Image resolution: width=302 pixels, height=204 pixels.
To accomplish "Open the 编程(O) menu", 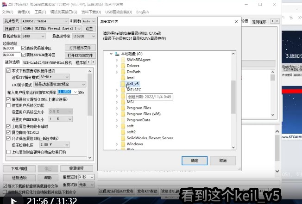I will click(x=24, y=12).
